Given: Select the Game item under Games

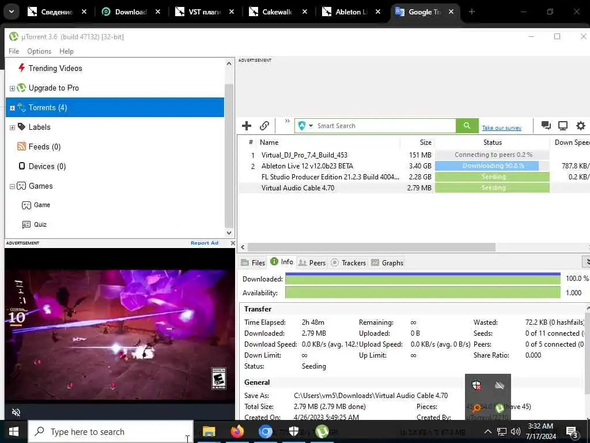Looking at the screenshot, I should point(41,205).
